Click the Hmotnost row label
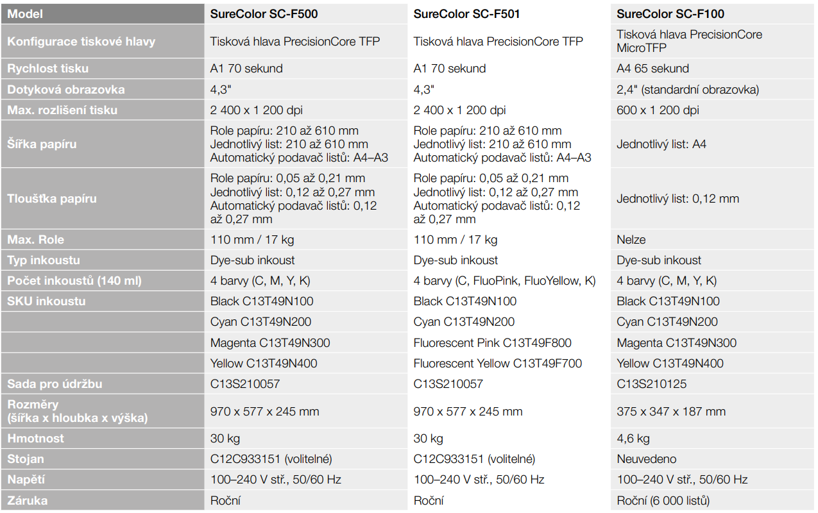818x513 pixels. coord(103,439)
